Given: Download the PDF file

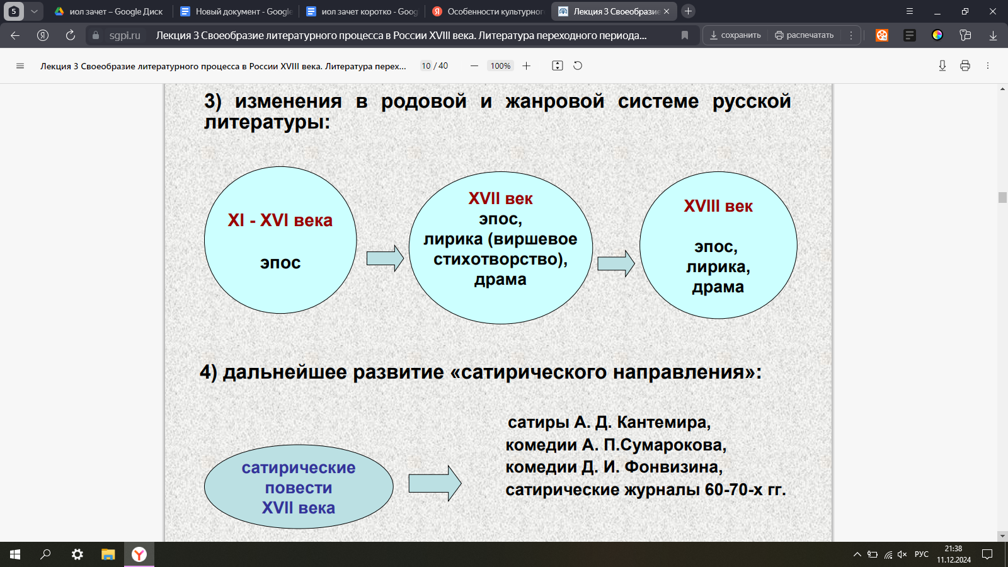Looking at the screenshot, I should click(942, 66).
